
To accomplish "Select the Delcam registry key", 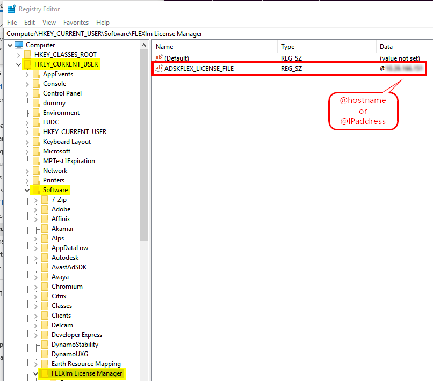I will pyautogui.click(x=62, y=325).
